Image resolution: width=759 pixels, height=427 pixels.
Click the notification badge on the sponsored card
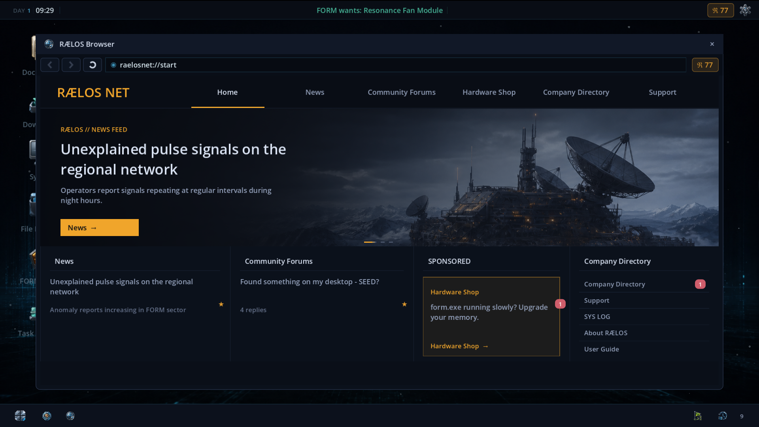[560, 304]
